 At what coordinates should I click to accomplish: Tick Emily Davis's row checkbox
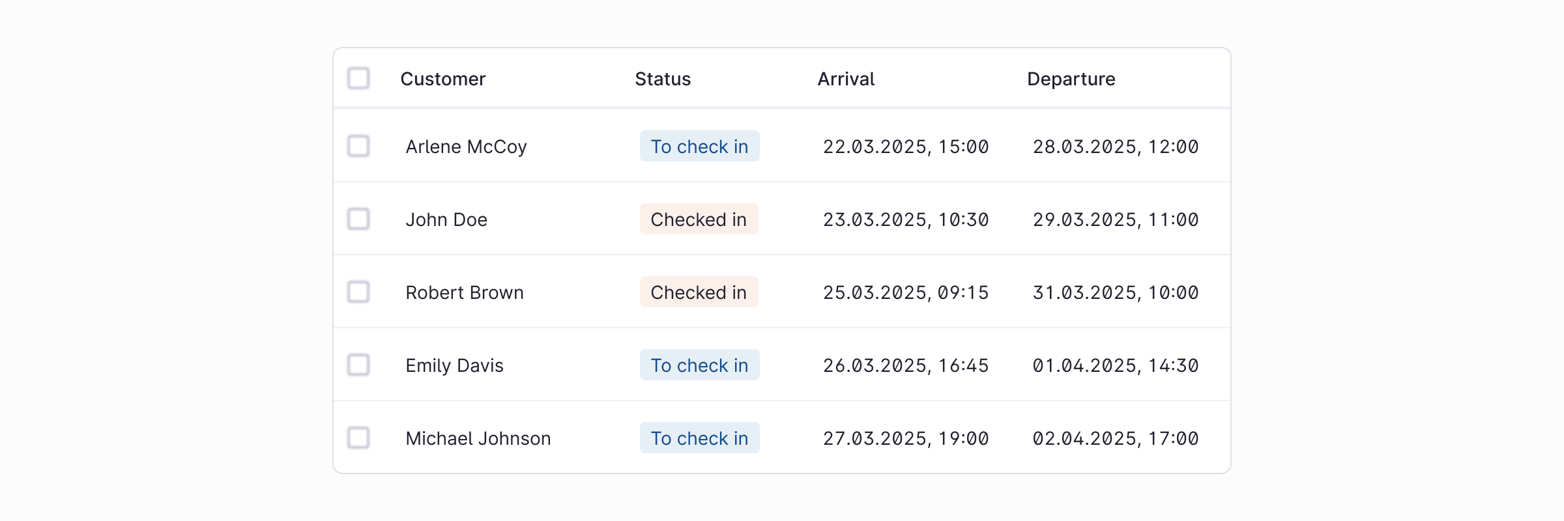(359, 365)
